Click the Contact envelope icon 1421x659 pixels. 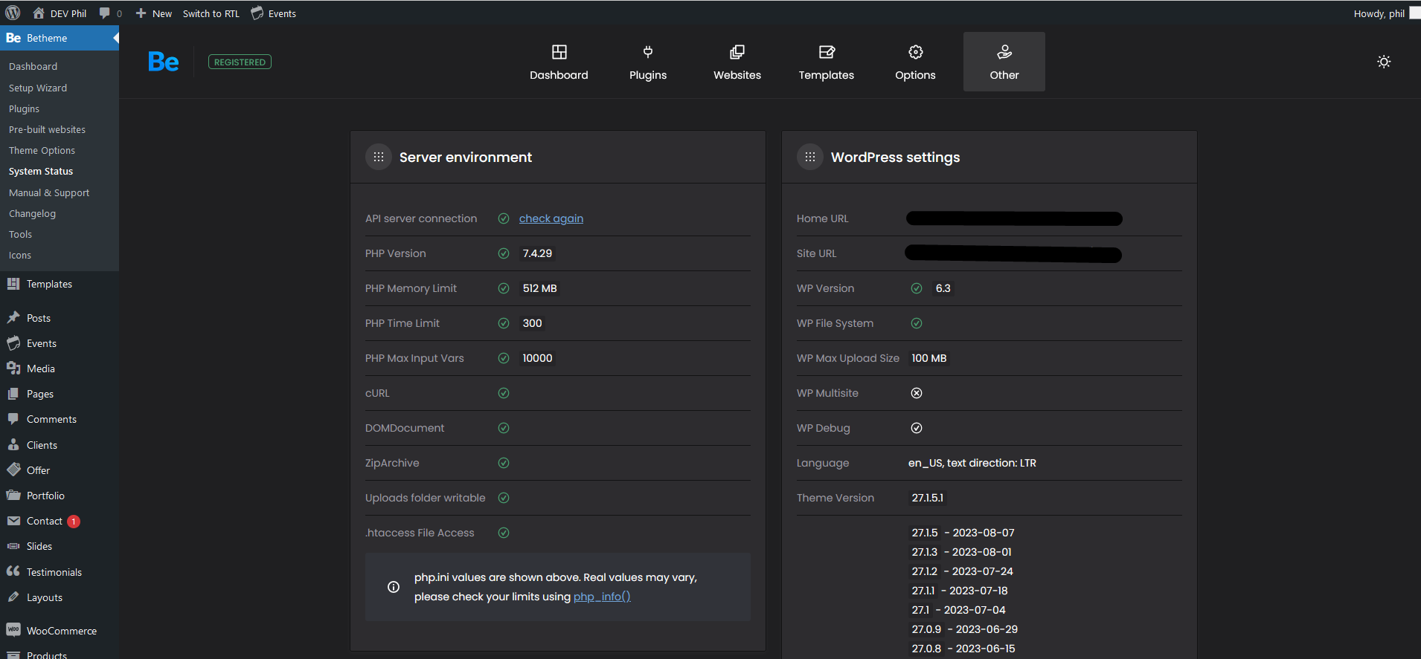point(13,521)
